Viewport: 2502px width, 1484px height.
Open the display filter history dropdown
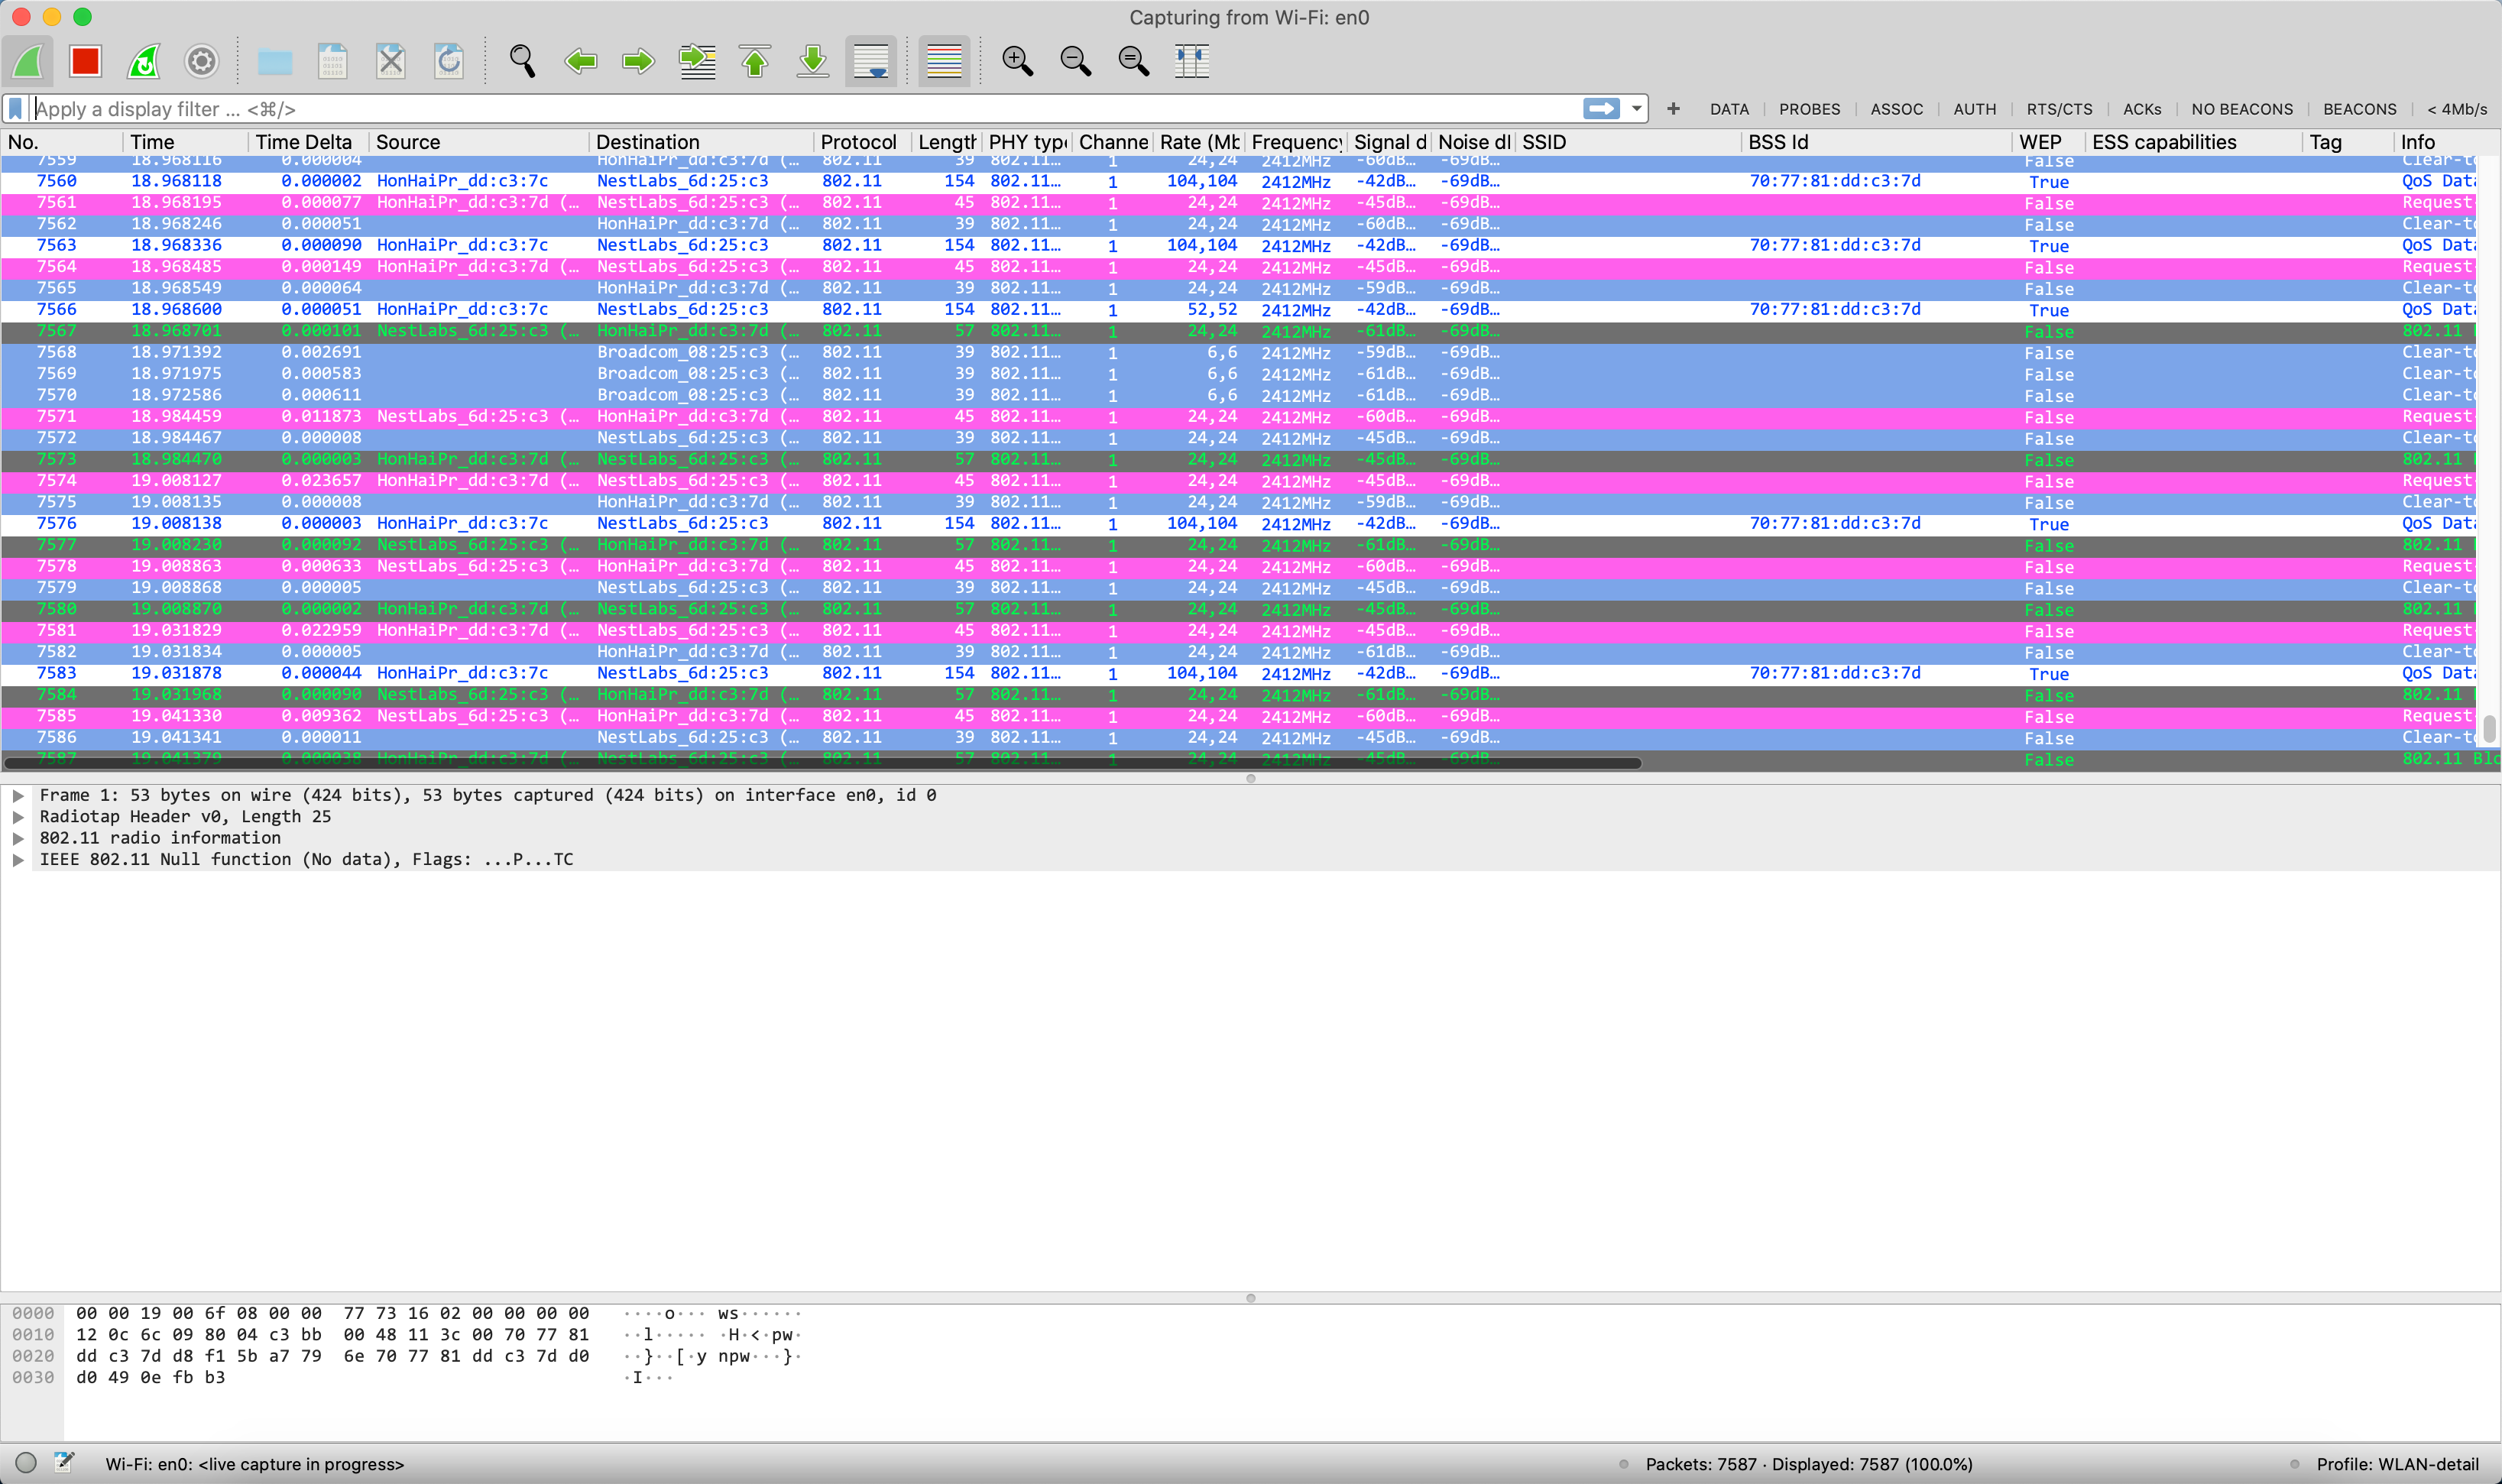click(x=1636, y=109)
